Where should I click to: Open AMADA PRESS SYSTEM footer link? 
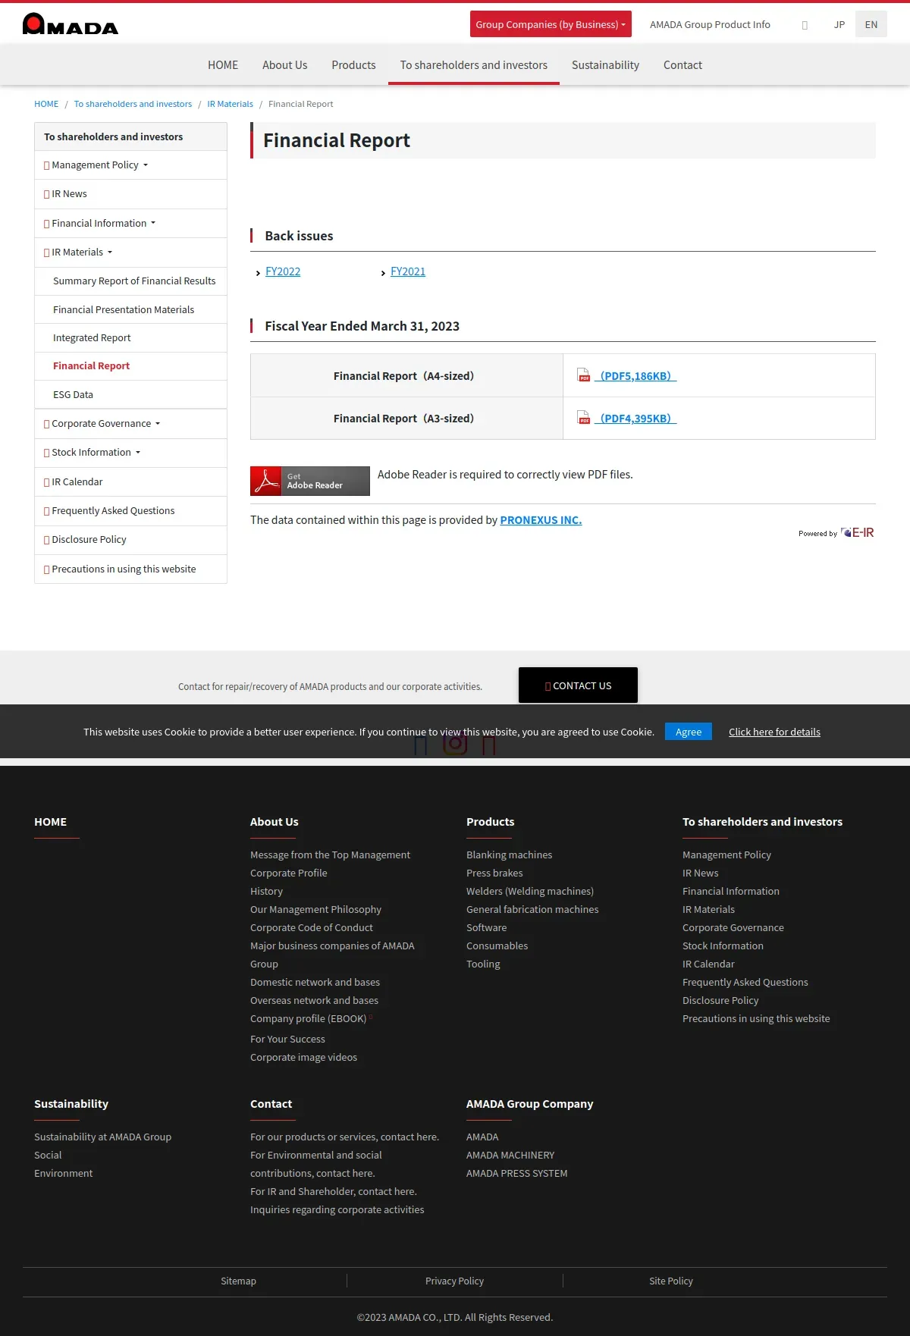516,1173
